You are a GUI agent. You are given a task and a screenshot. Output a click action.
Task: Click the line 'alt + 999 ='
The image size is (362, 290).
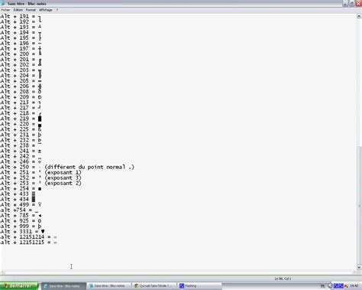click(21, 226)
